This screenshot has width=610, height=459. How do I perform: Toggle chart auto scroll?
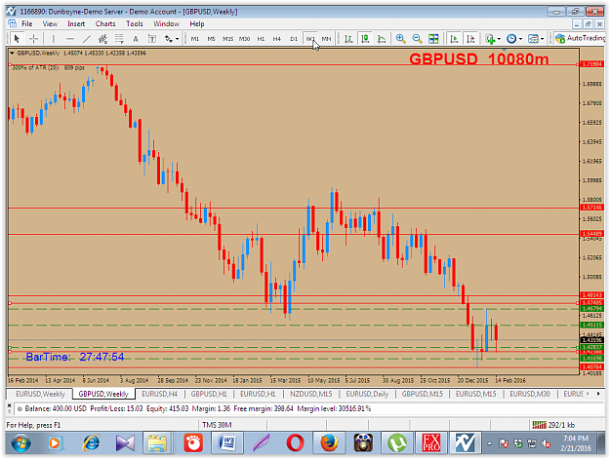(x=454, y=38)
